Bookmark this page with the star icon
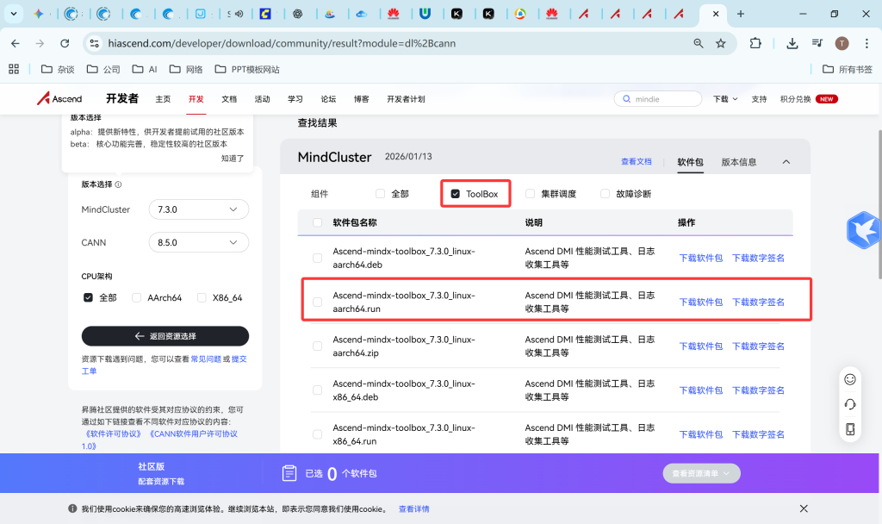Screen dimensions: 882x524 tap(721, 43)
